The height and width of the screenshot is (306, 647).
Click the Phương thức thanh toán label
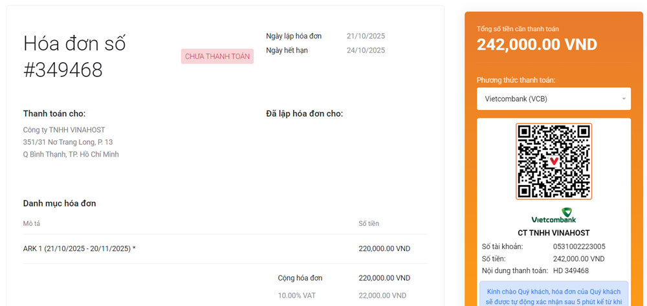tap(516, 80)
